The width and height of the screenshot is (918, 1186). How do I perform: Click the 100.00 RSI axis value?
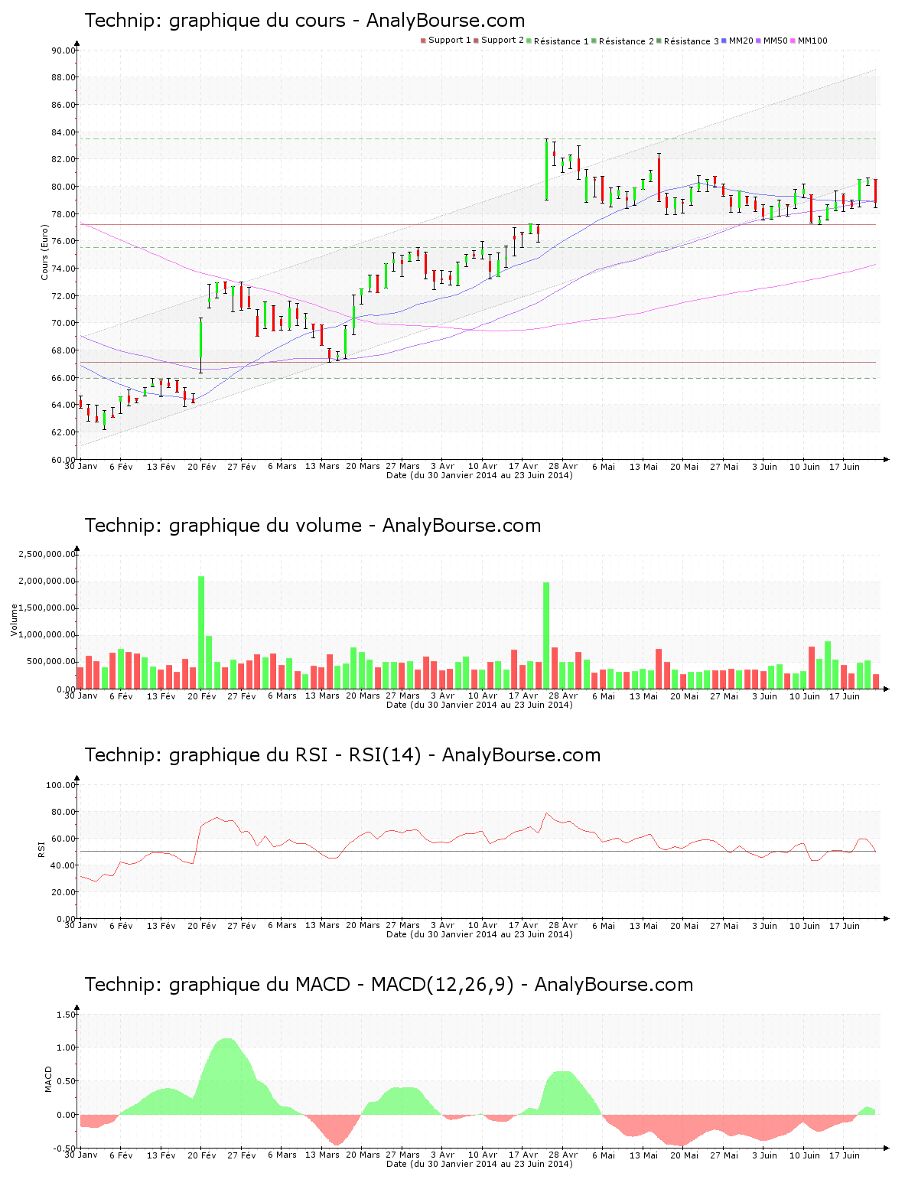click(x=61, y=785)
